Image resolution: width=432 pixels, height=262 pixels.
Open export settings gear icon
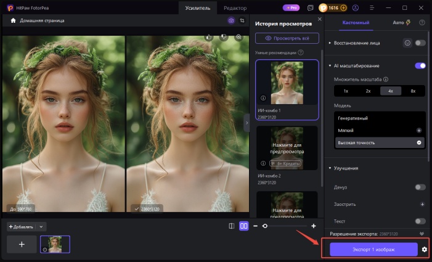click(x=424, y=249)
